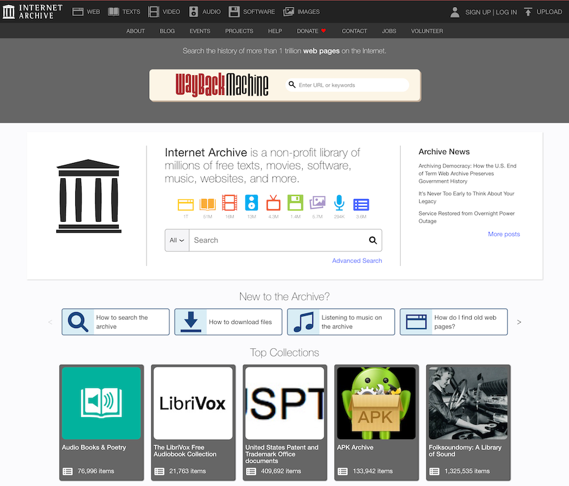The height and width of the screenshot is (486, 569).
Task: Focus the main Search text field
Action: [278, 240]
